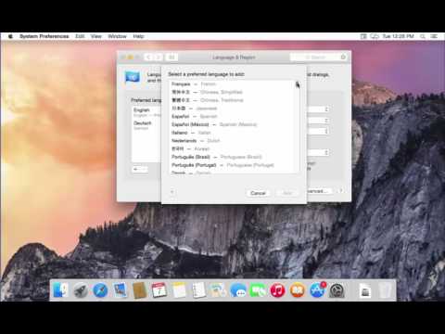Open the App Store icon in Dock
This screenshot has width=445, height=334.
(x=317, y=290)
